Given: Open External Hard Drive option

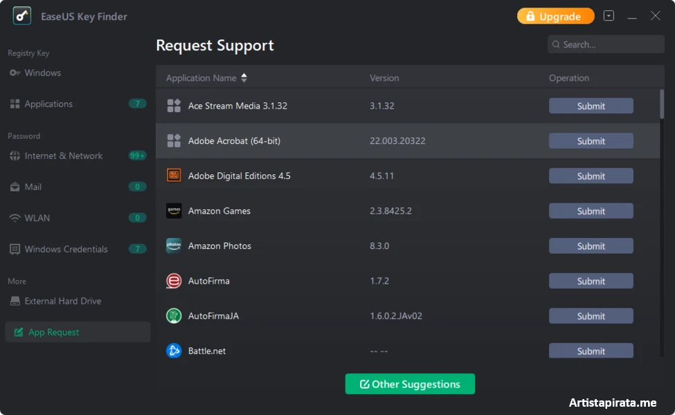Looking at the screenshot, I should [62, 301].
